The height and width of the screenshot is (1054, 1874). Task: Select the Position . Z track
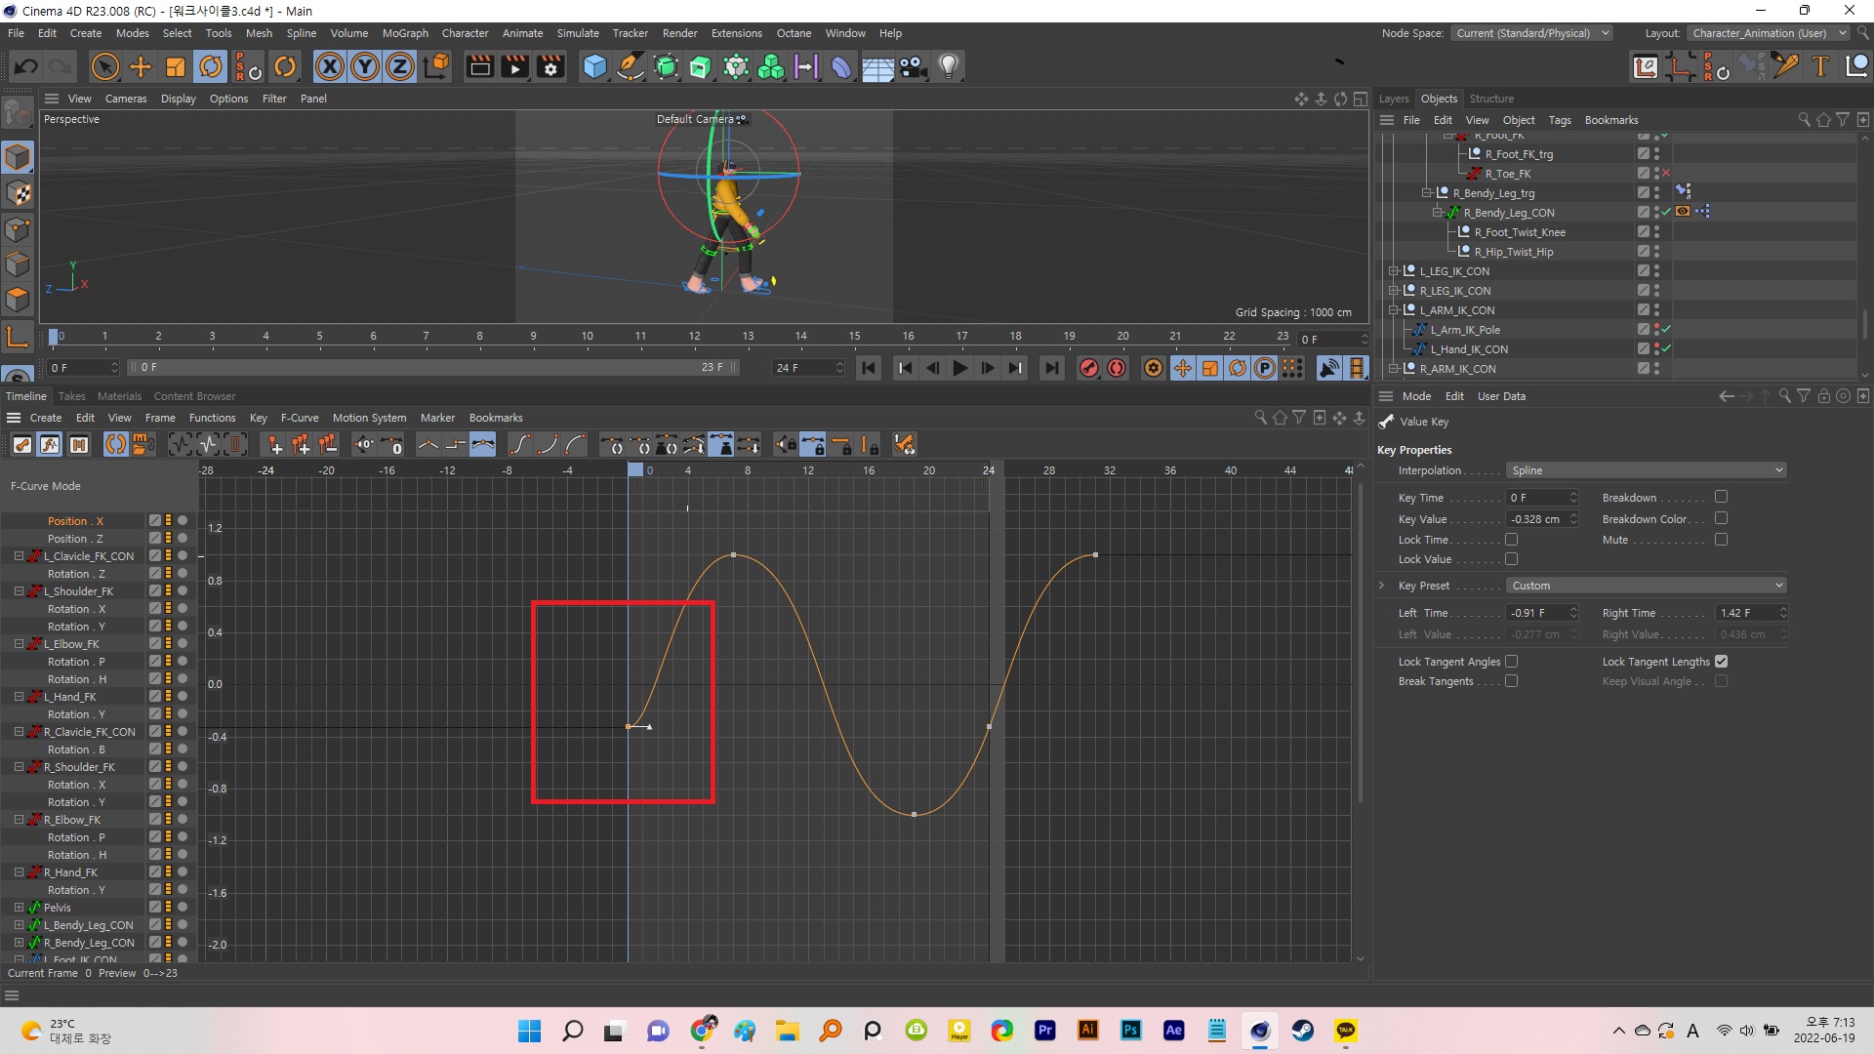coord(75,539)
